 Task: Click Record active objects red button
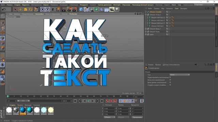[107, 101]
